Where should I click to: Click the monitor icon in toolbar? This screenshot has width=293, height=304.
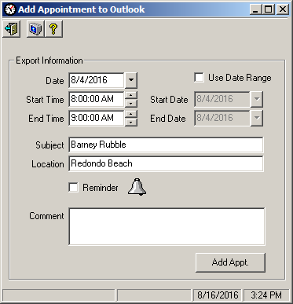(x=35, y=29)
